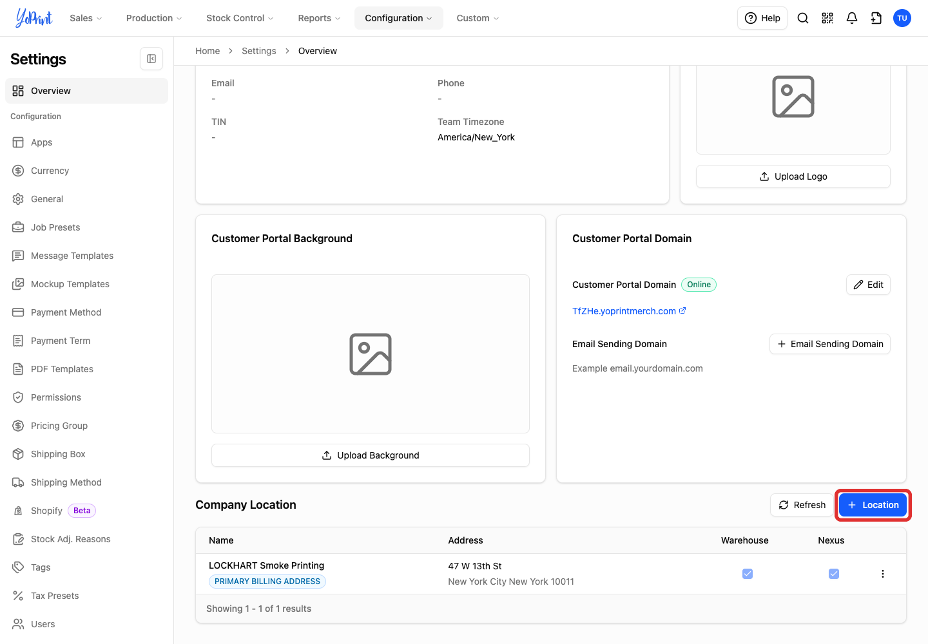Image resolution: width=928 pixels, height=644 pixels.
Task: Click the new document icon in header
Action: point(876,18)
